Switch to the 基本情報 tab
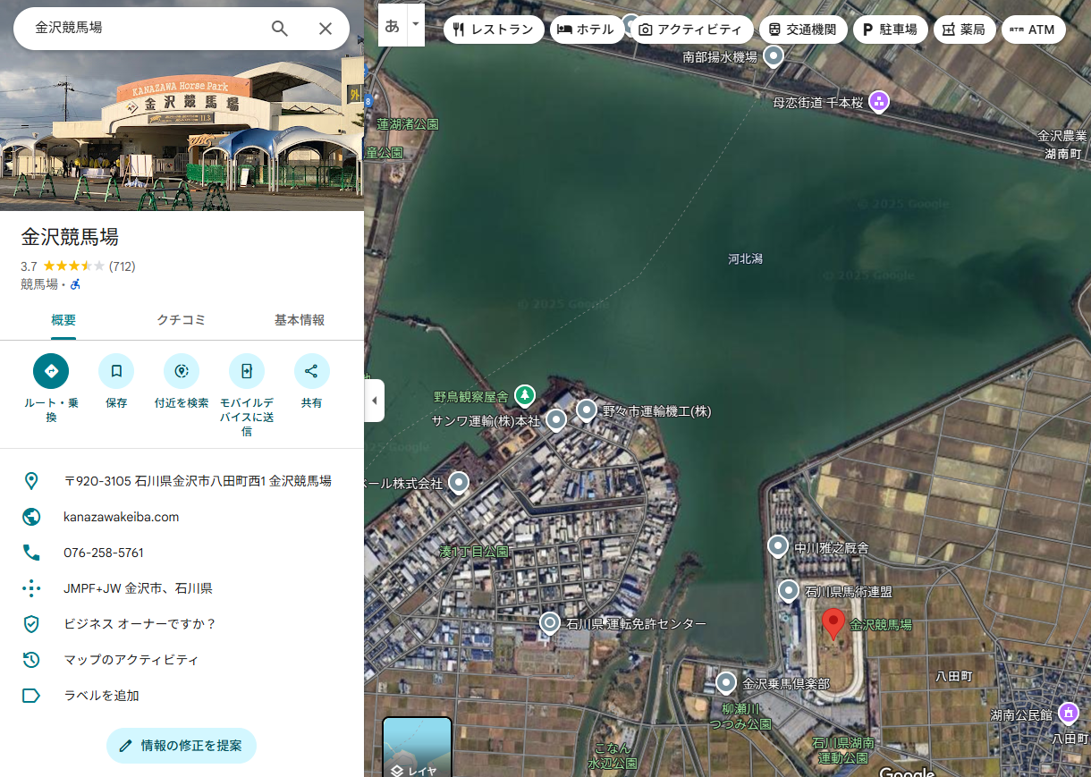Image resolution: width=1091 pixels, height=777 pixels. pos(300,320)
